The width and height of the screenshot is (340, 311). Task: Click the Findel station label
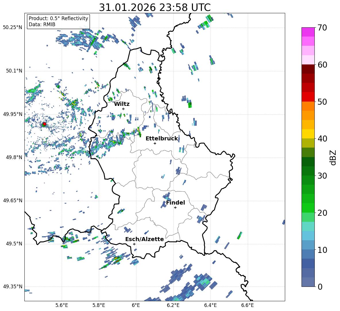(175, 203)
